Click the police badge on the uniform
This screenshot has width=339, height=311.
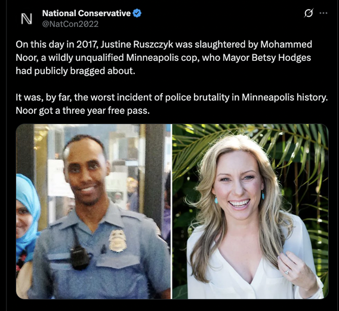(x=117, y=241)
